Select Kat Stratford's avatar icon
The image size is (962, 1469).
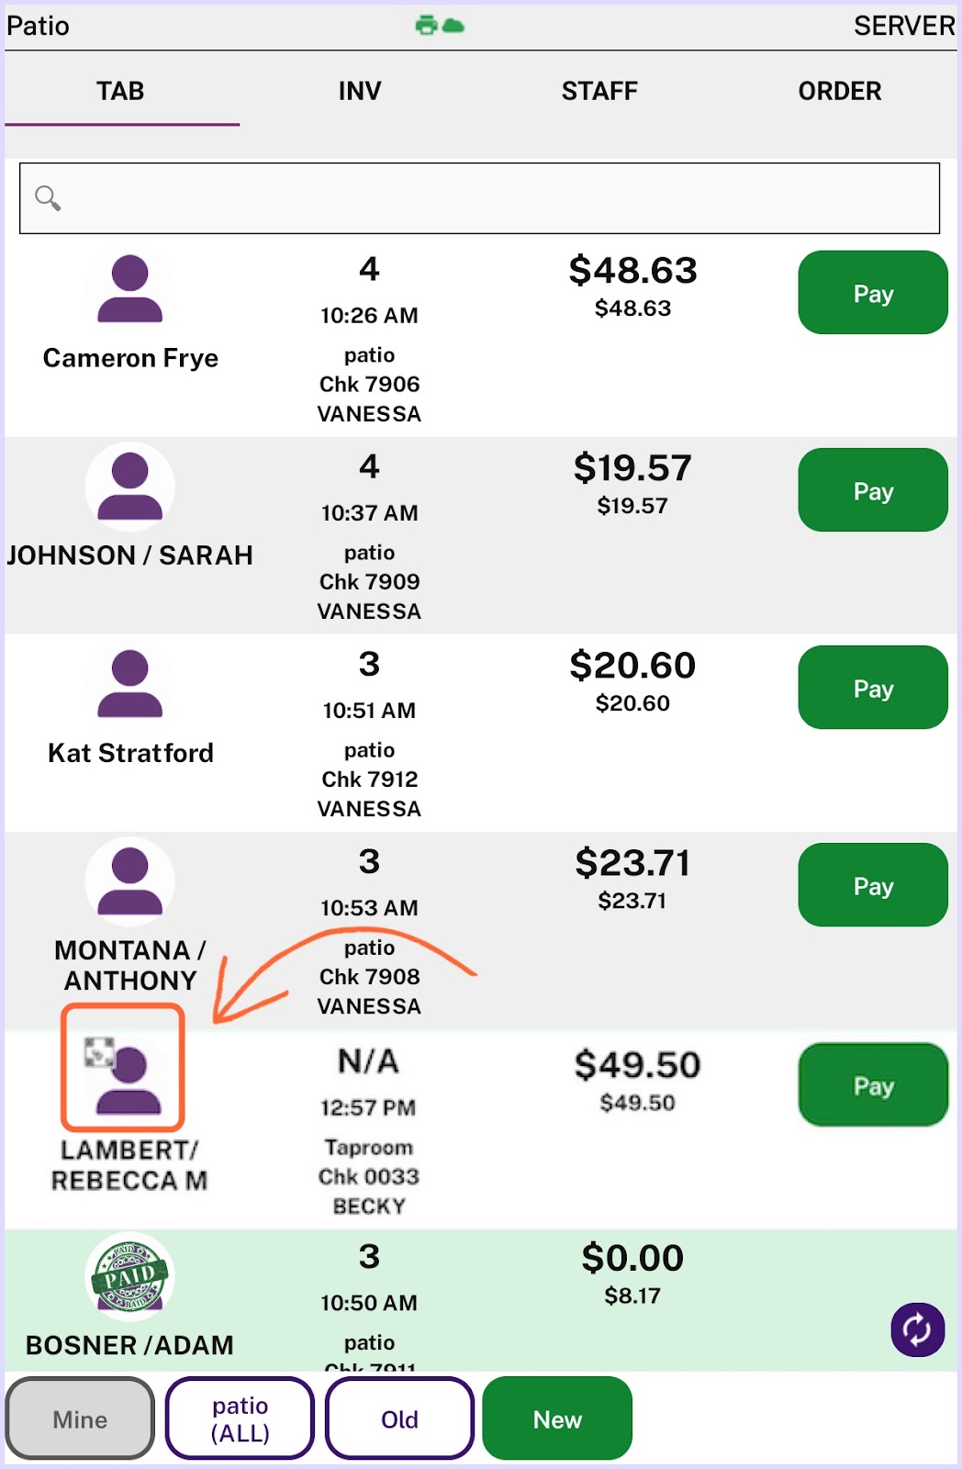coord(129,684)
